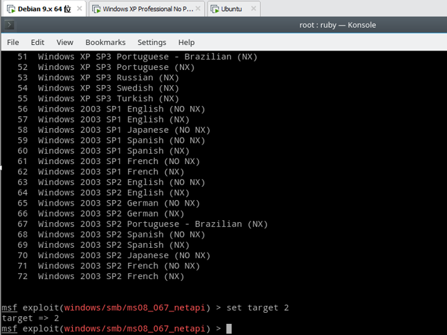The image size is (447, 335).
Task: Click line 71 Windows 2003 SP2 French (NO NX)
Action: tap(109, 266)
